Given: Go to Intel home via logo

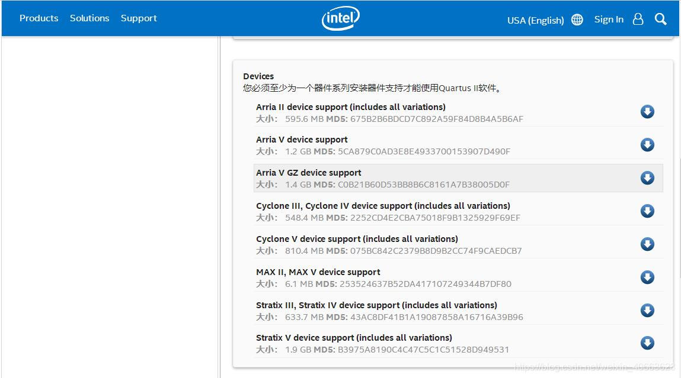Looking at the screenshot, I should [340, 18].
